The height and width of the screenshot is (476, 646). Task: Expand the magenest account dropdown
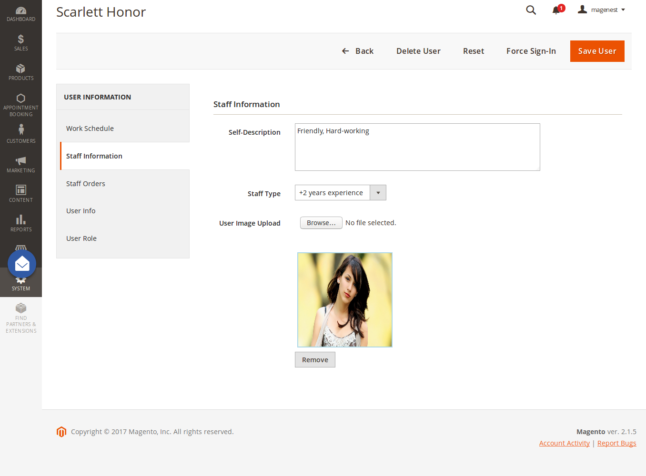click(601, 10)
